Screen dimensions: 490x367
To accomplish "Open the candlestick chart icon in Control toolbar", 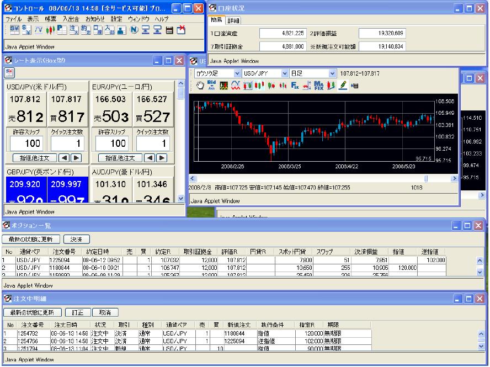I will tap(50, 30).
